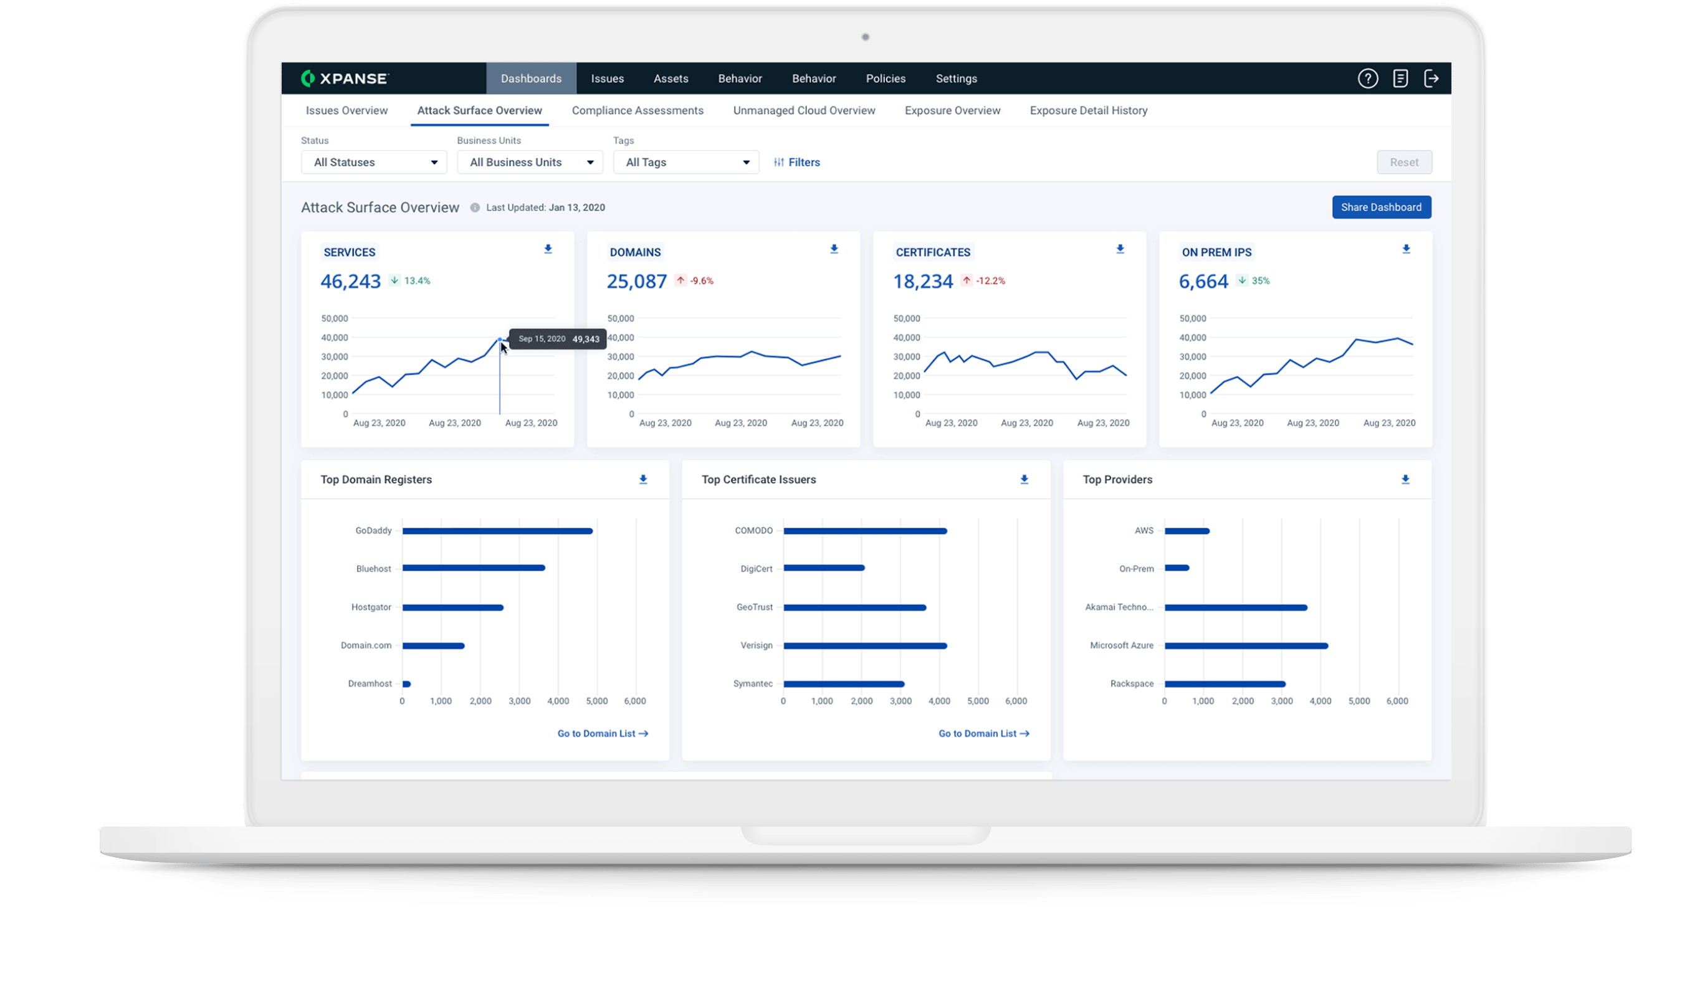Open the Issues menu item
Image resolution: width=1700 pixels, height=993 pixels.
(x=606, y=78)
